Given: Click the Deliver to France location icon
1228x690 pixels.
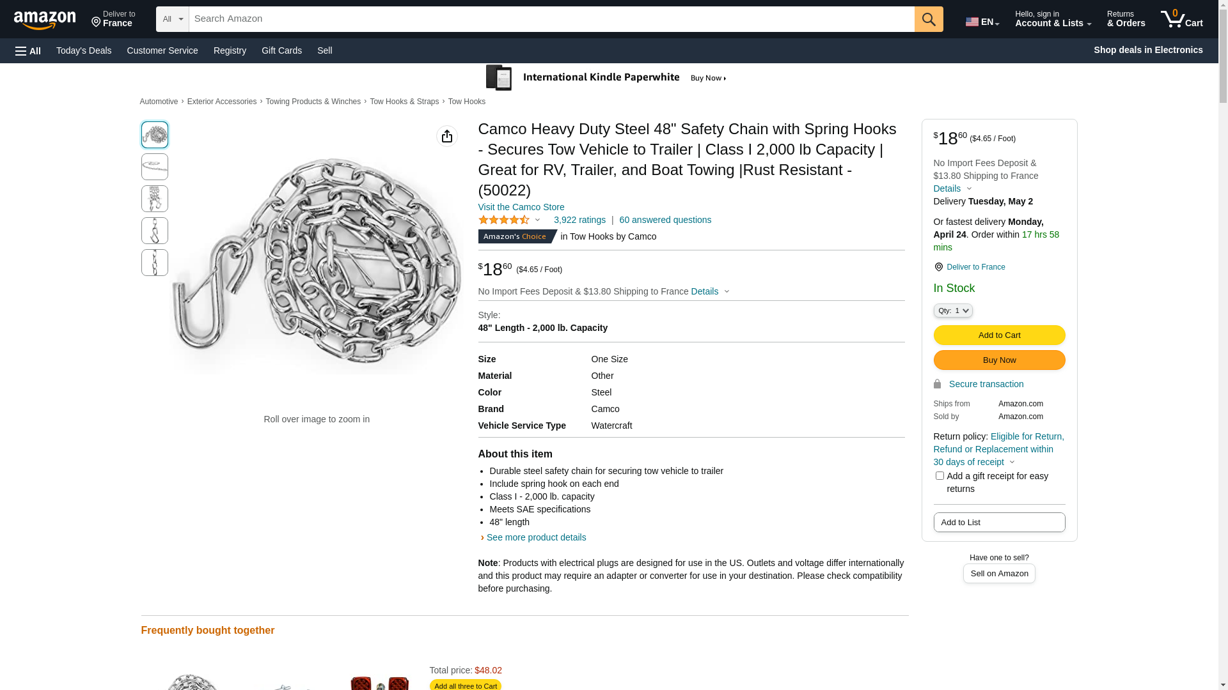Looking at the screenshot, I should [x=938, y=267].
